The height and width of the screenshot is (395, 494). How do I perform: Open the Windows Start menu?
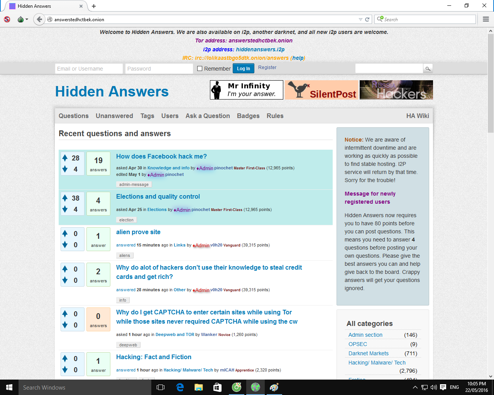click(x=9, y=387)
